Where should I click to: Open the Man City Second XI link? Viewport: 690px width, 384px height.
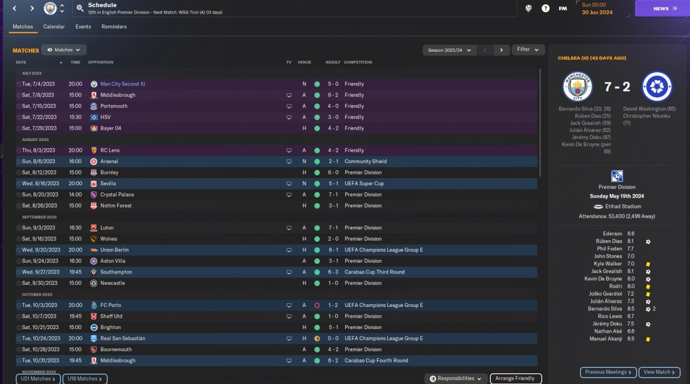tap(122, 84)
